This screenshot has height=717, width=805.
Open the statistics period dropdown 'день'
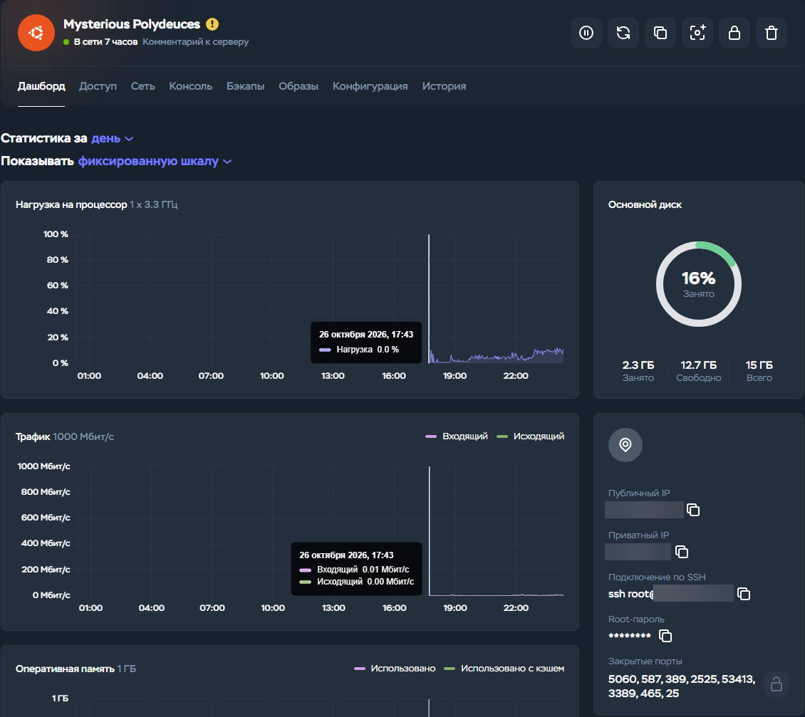[x=112, y=139]
